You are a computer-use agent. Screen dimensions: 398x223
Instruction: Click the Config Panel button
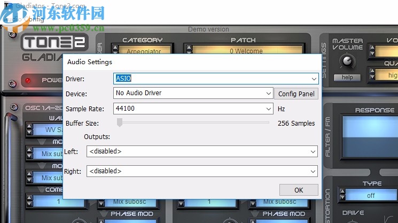pos(296,94)
